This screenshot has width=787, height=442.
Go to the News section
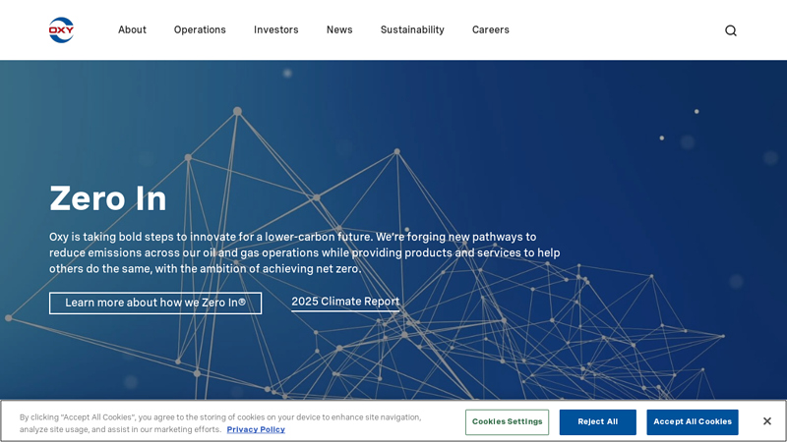click(339, 29)
